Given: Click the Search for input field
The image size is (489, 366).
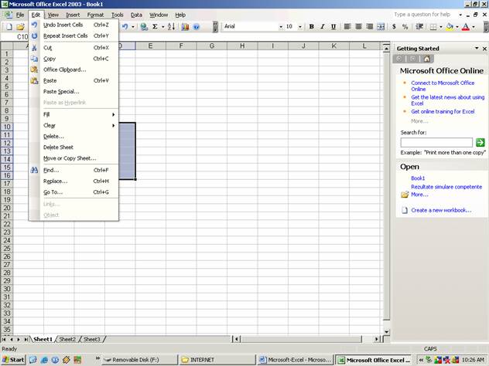Looking at the screenshot, I should tap(436, 143).
